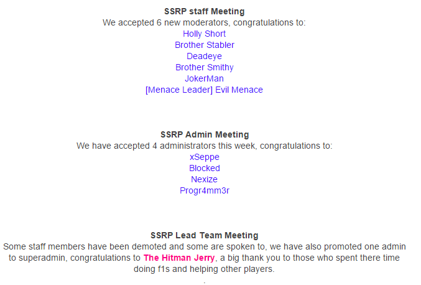This screenshot has height=285, width=421.
Task: Click the SSRP staff Meeting heading
Action: point(205,11)
